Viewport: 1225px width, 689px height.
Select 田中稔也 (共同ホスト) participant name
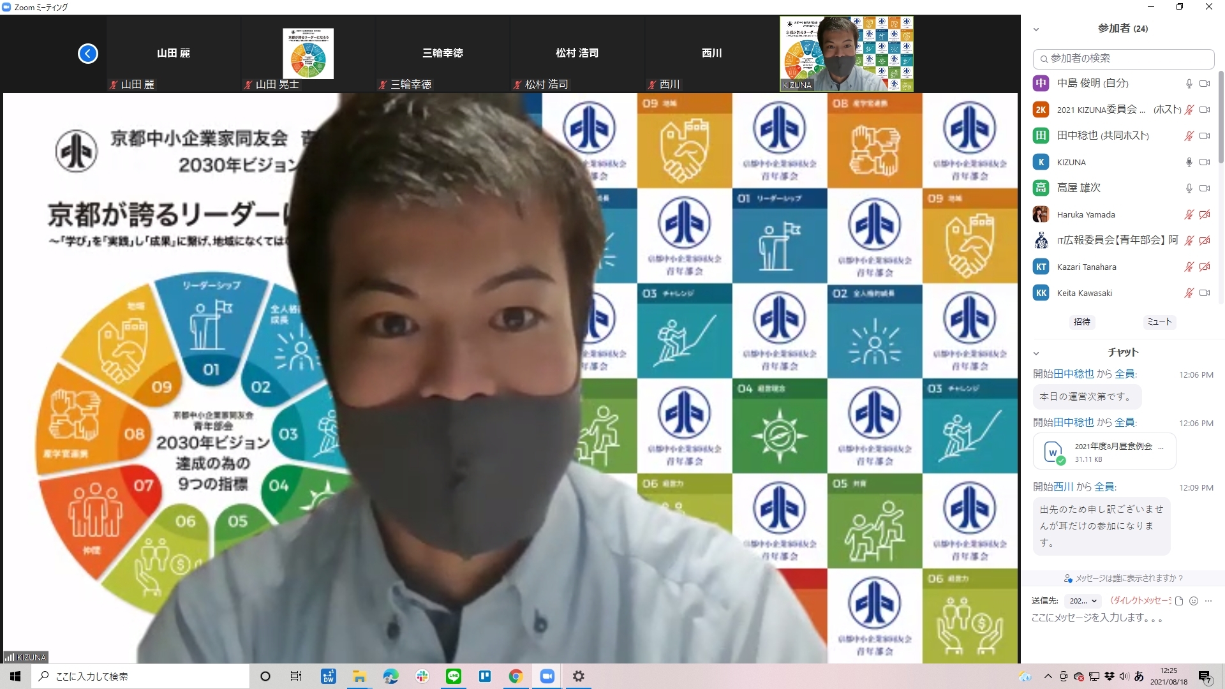pyautogui.click(x=1103, y=136)
